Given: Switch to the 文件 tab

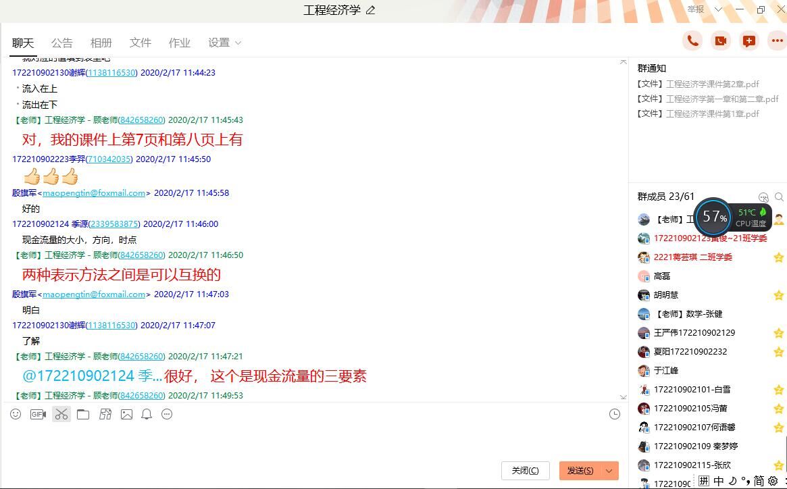Looking at the screenshot, I should (x=140, y=43).
